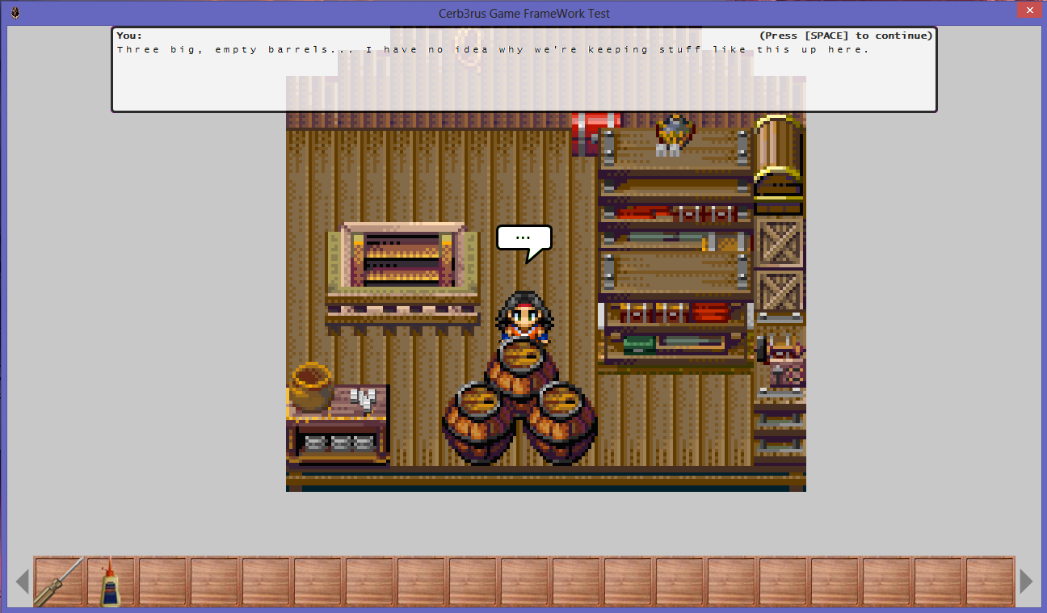Click the '(Press [SPACE] to continue)' prompt
Image resolution: width=1047 pixels, height=613 pixels.
point(845,36)
